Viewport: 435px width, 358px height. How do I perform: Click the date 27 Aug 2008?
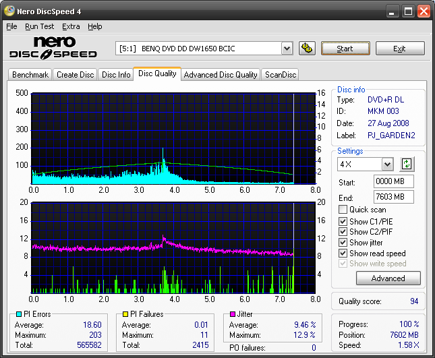point(388,123)
